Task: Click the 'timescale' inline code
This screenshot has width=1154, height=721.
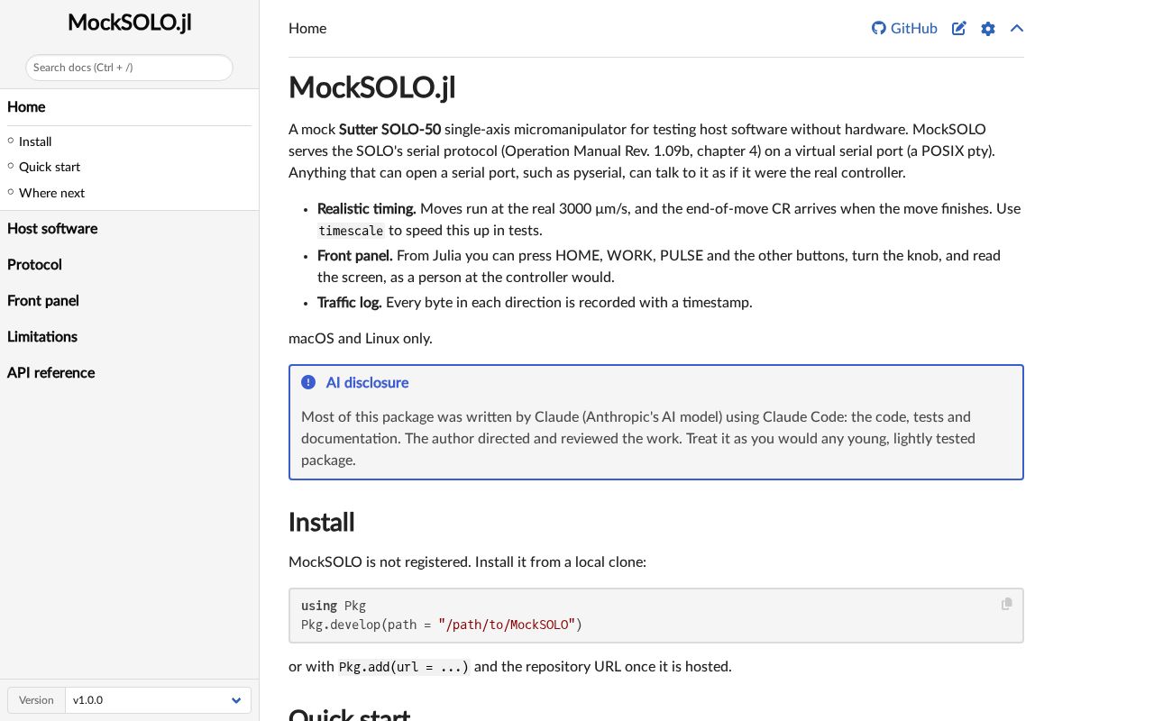Action: [x=351, y=230]
